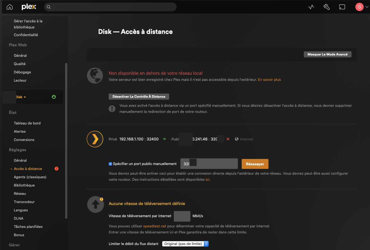Image resolution: width=370 pixels, height=250 pixels.
Task: Click the sidebar scrollbar
Action: click(66, 141)
